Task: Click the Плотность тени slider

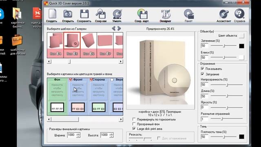Action: click(x=223, y=137)
